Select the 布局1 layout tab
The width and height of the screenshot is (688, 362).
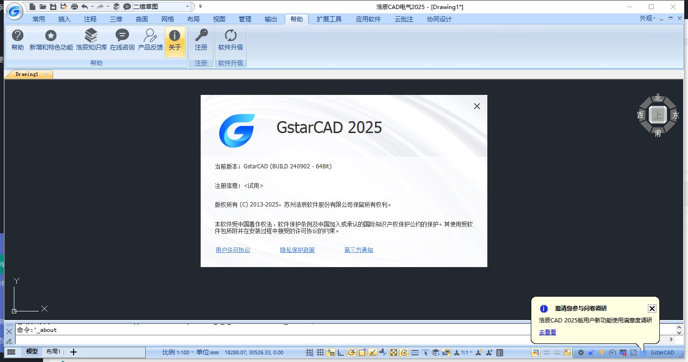53,352
